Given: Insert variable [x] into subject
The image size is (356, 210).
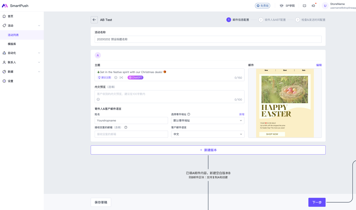Looking at the screenshot, I should click(x=121, y=78).
